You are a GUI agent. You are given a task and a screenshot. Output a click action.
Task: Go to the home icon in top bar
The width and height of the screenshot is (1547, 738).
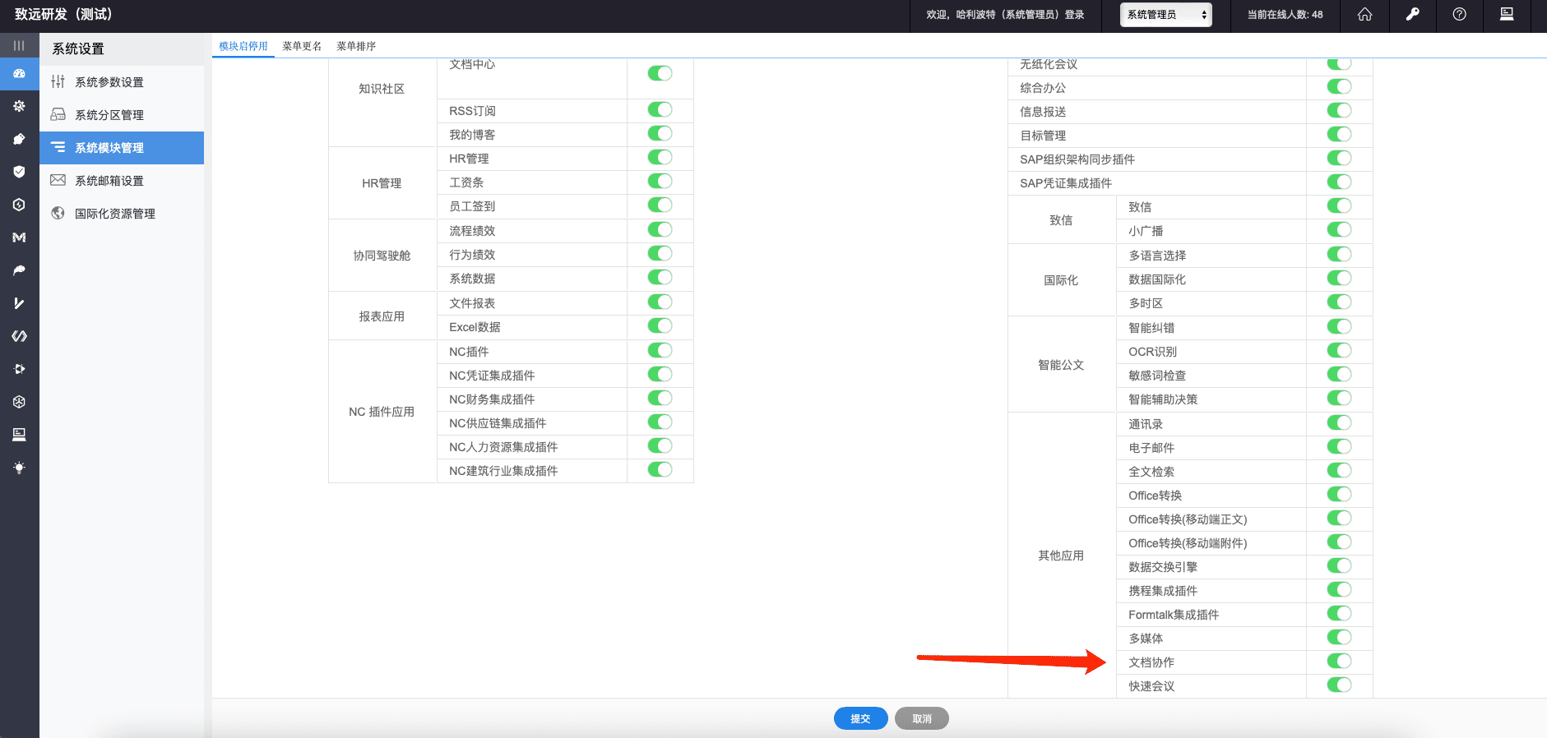tap(1364, 14)
